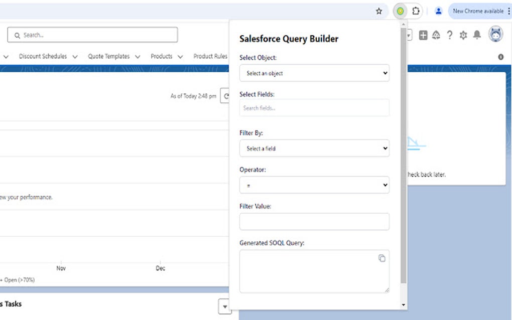Click the magnifier in the Search bar
The height and width of the screenshot is (320, 512).
point(18,35)
